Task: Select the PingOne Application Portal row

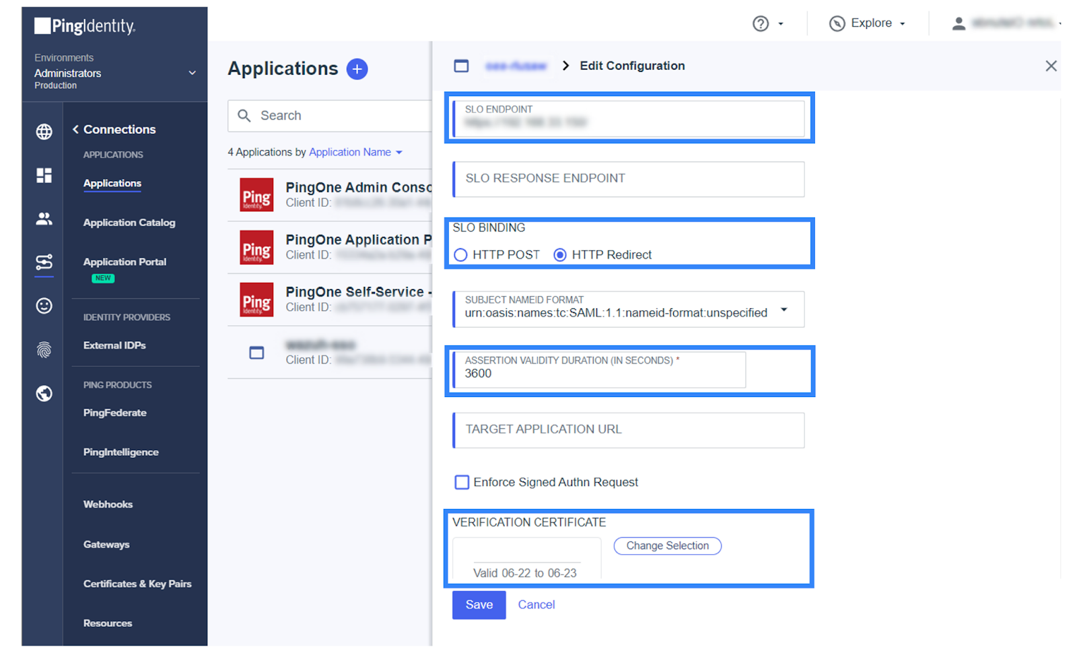Action: tap(330, 247)
